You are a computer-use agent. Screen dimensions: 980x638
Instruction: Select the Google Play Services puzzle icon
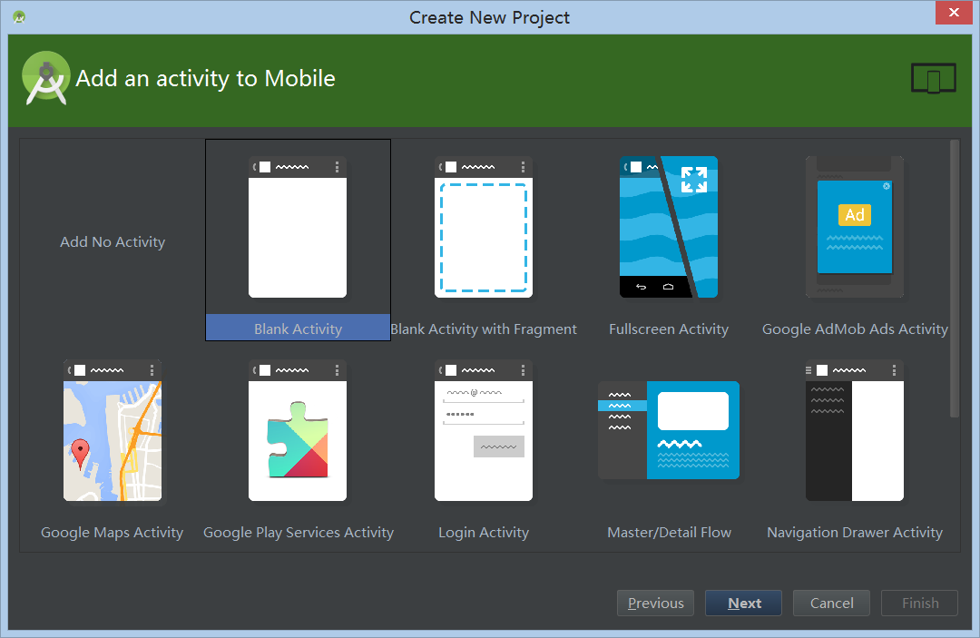[298, 430]
